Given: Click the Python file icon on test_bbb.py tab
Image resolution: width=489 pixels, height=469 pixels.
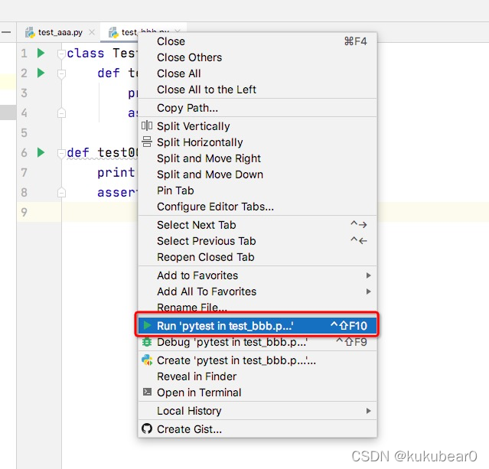Looking at the screenshot, I should click(113, 32).
